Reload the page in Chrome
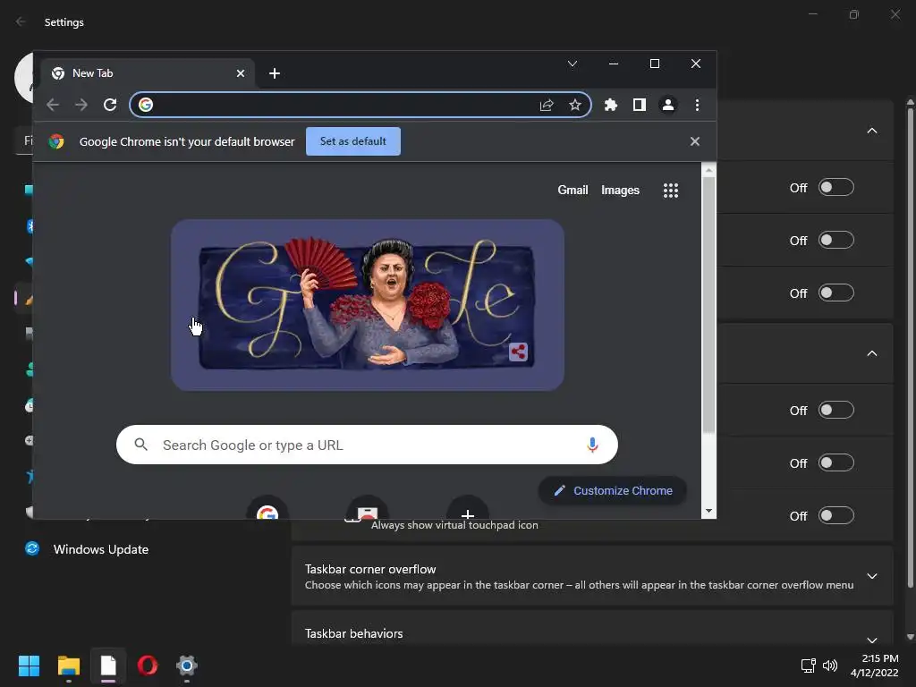Viewport: 916px width, 687px height. 110,105
